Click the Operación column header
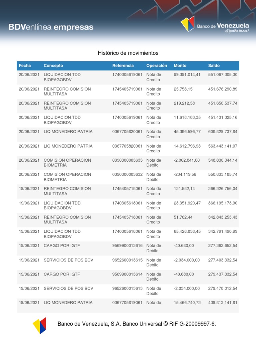Image resolution: width=256 pixels, height=342 pixels. coord(157,66)
